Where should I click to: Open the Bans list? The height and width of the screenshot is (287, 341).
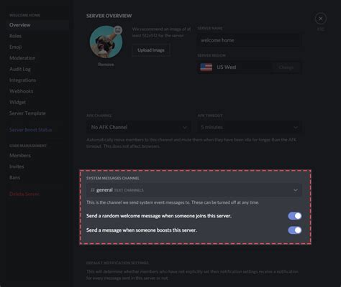(14, 177)
